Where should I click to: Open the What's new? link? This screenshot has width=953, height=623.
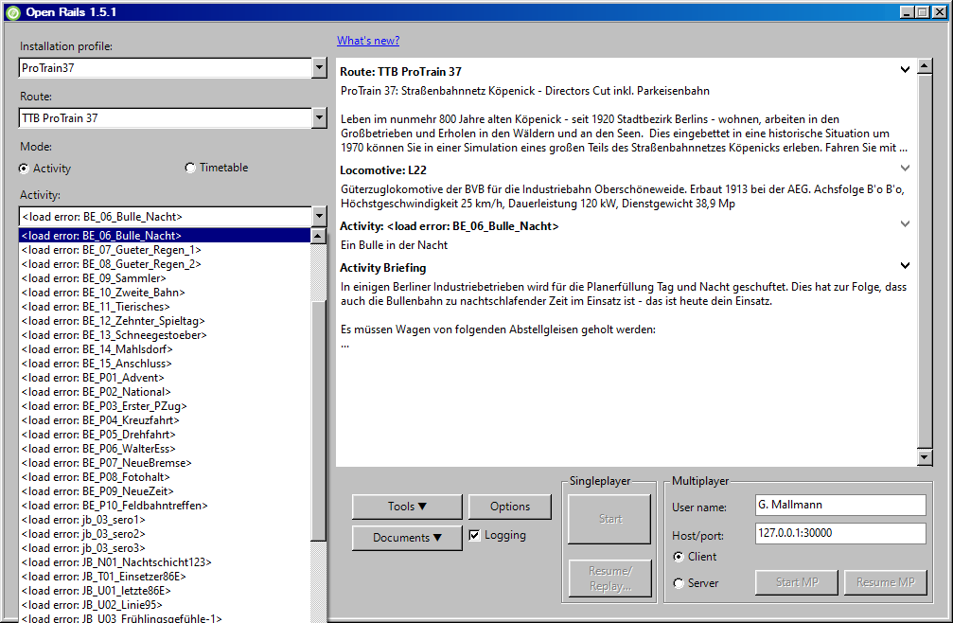pyautogui.click(x=368, y=41)
